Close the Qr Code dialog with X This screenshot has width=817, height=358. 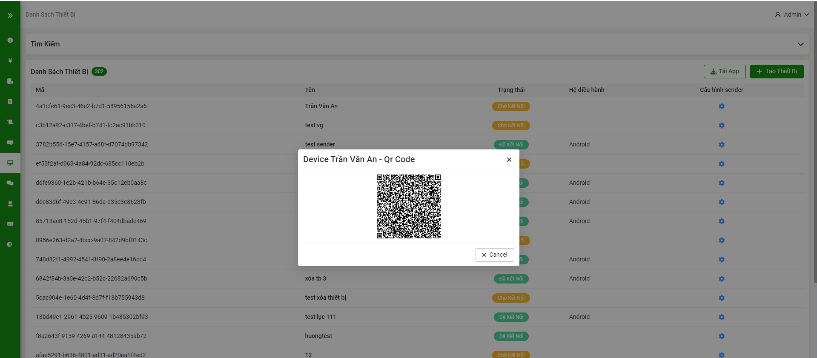[x=509, y=160]
